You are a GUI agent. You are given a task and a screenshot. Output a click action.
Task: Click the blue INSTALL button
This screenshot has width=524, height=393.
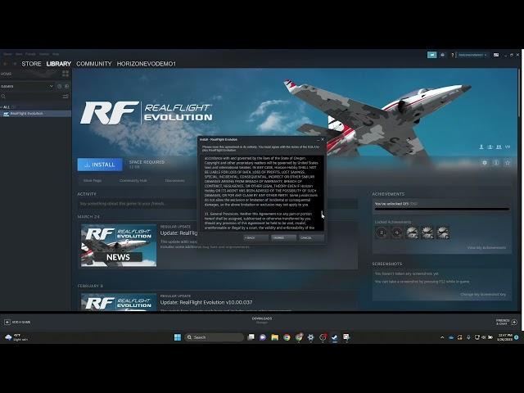click(100, 165)
